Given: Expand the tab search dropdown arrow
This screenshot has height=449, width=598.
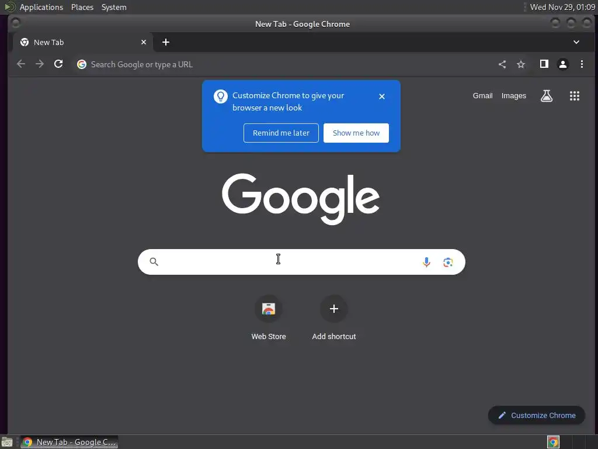Looking at the screenshot, I should point(576,42).
